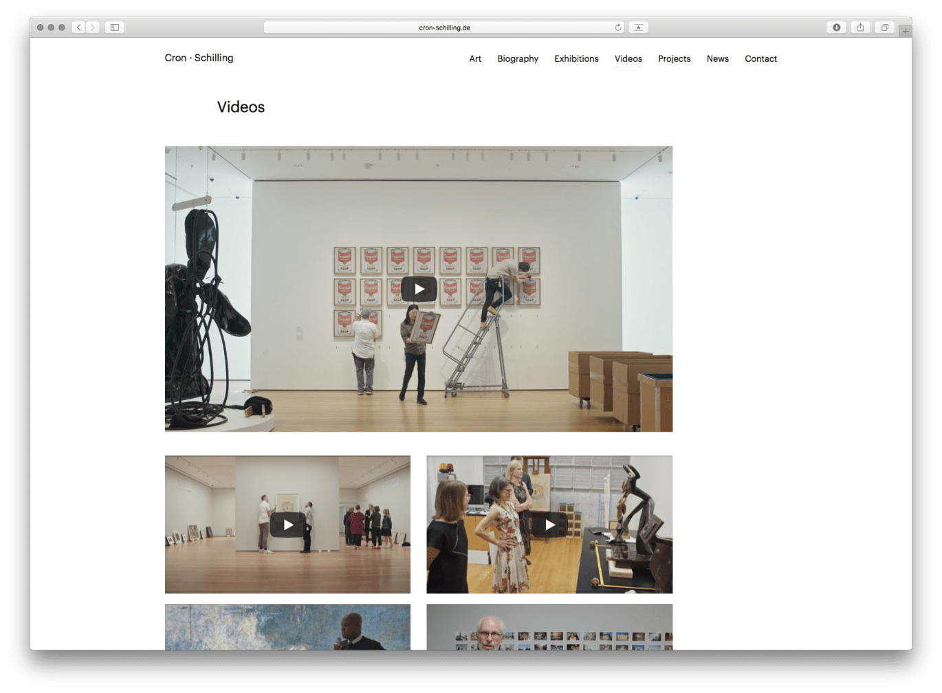The image size is (942, 693).
Task: Open the News page
Action: pyautogui.click(x=718, y=59)
